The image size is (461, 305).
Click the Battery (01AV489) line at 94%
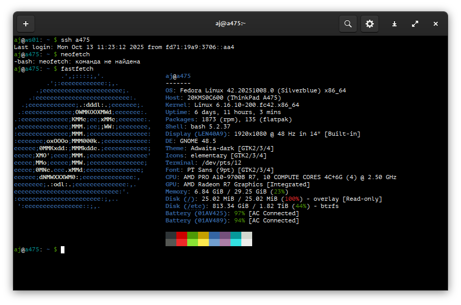[x=232, y=220]
